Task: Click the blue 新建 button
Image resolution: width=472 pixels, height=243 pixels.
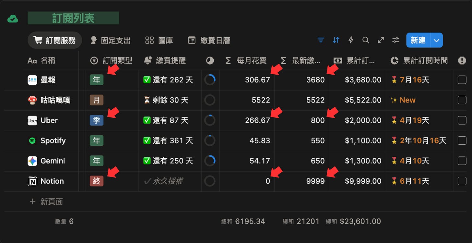Action: click(418, 40)
